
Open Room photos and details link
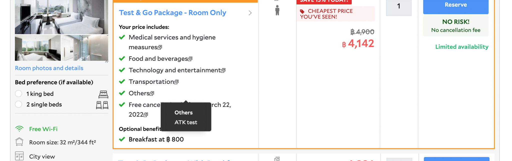(x=49, y=68)
